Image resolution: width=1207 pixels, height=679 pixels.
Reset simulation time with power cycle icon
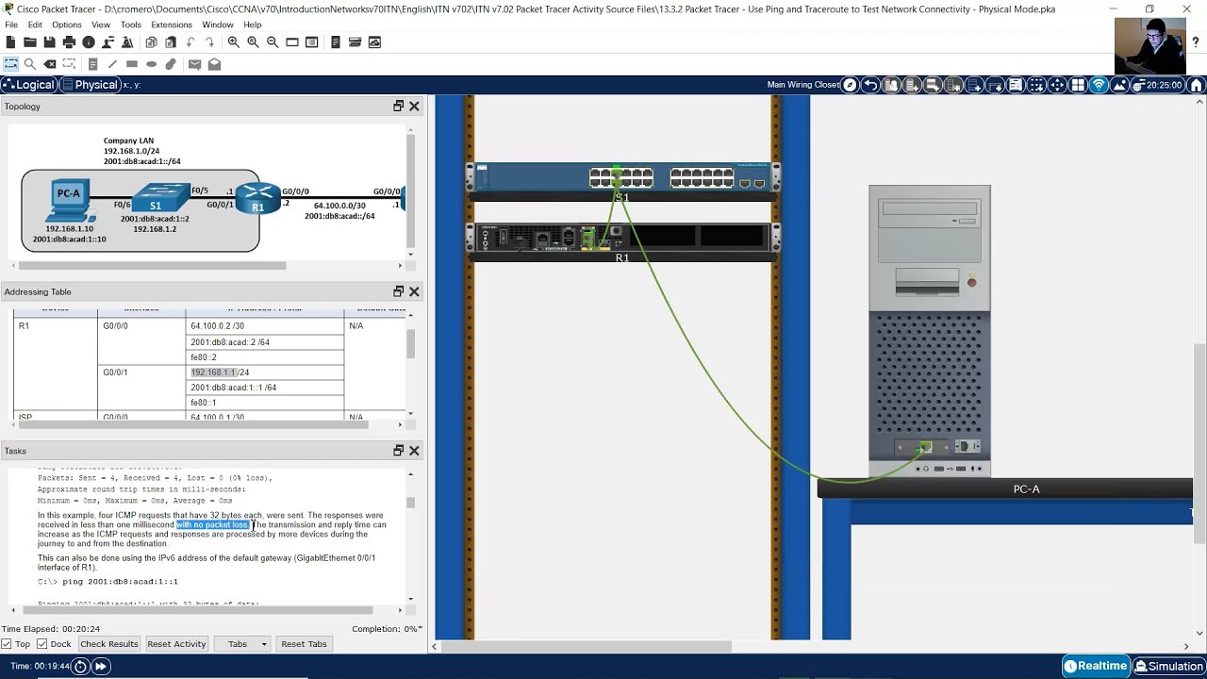(80, 666)
